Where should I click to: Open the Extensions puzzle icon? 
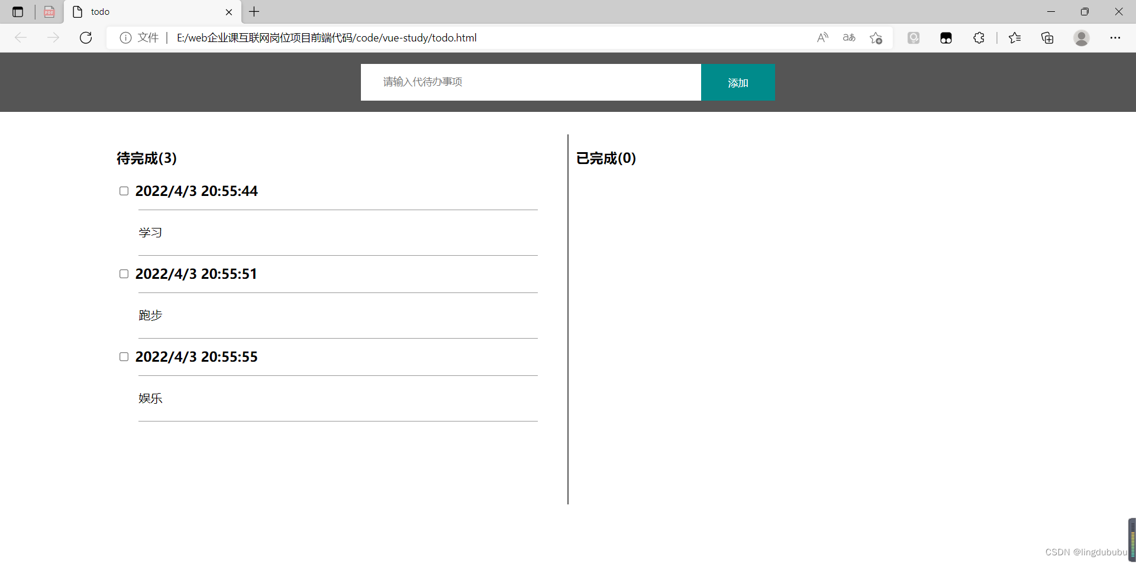979,38
